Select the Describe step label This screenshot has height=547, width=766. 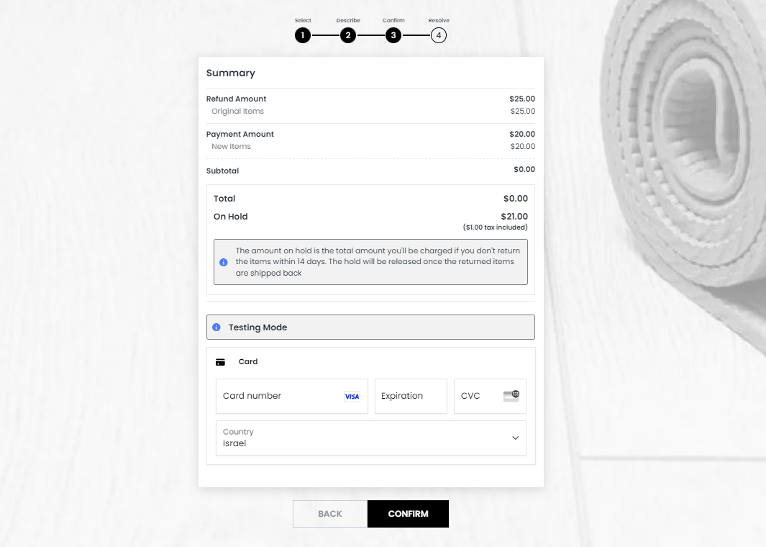tap(348, 20)
